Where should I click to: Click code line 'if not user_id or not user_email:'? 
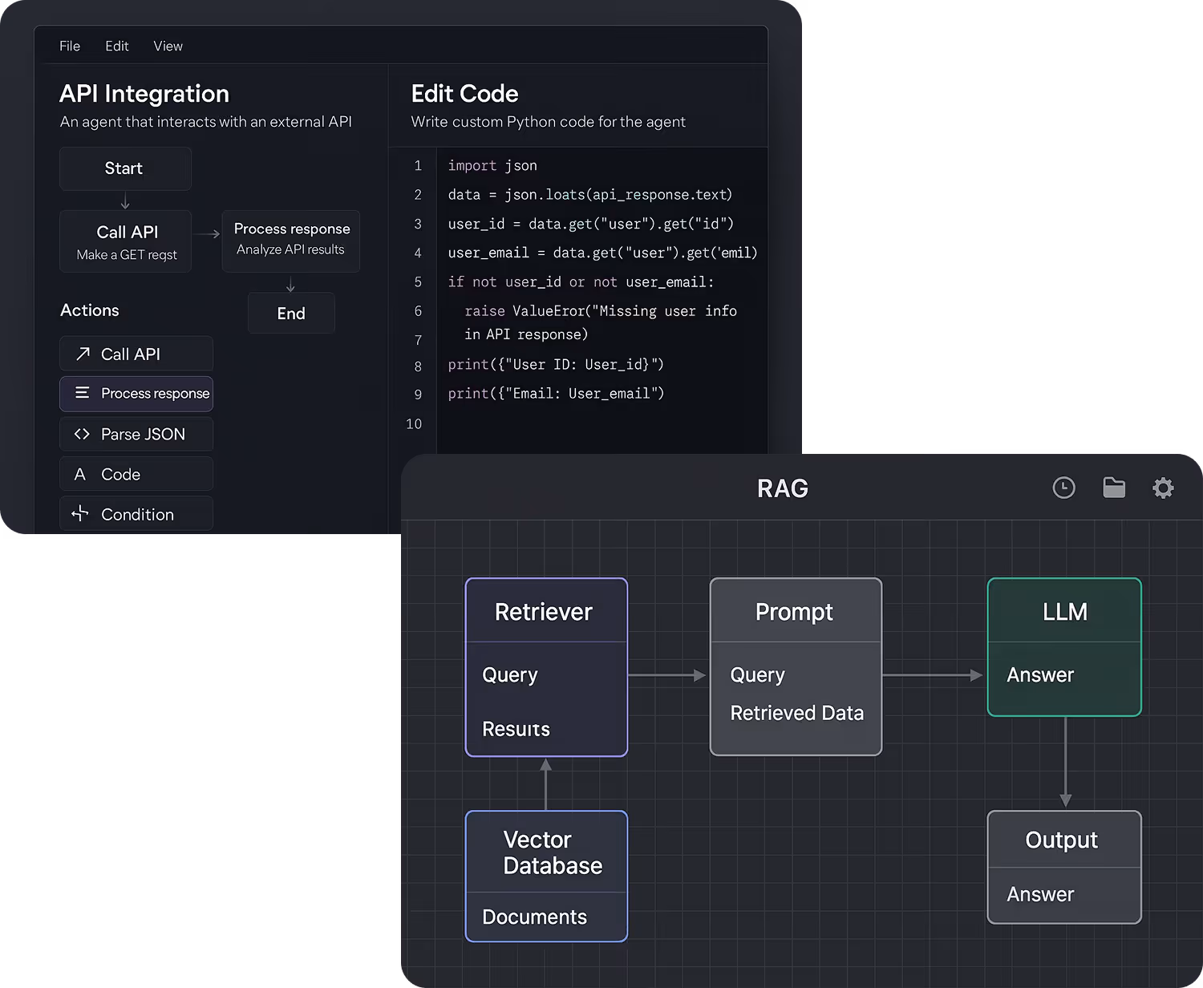coord(581,282)
